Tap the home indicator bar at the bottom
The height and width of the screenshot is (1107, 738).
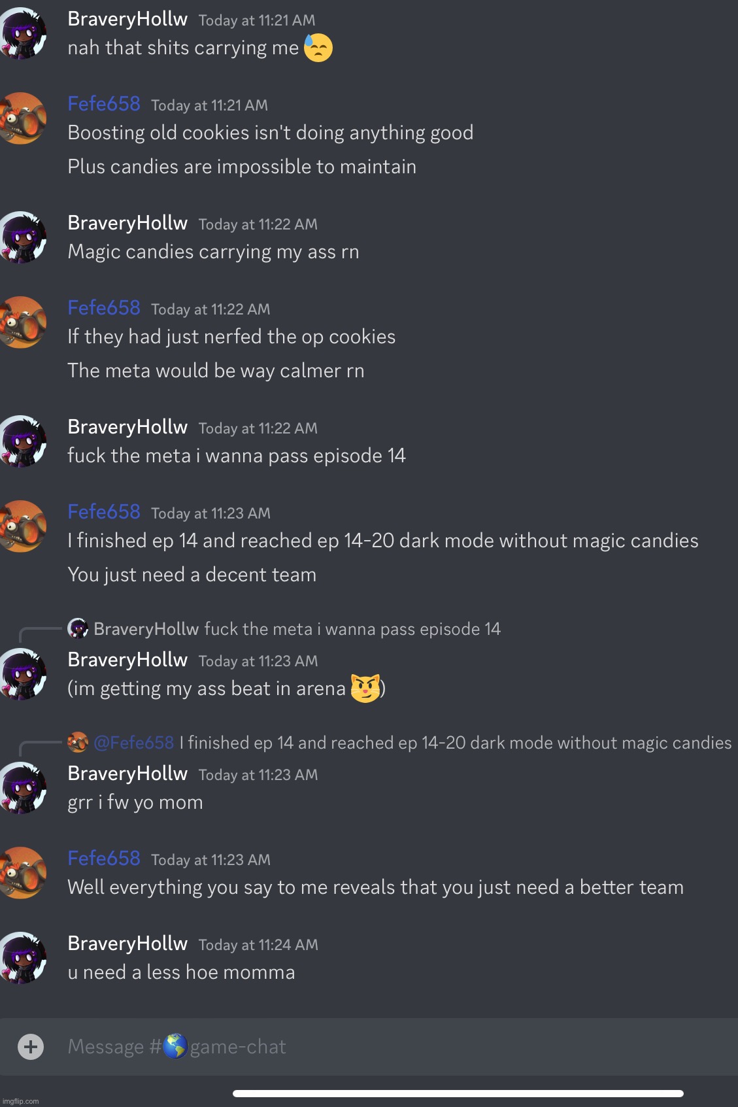click(x=458, y=1093)
